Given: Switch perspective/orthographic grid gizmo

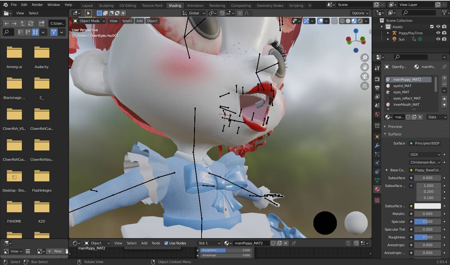Looking at the screenshot, I should (x=365, y=86).
